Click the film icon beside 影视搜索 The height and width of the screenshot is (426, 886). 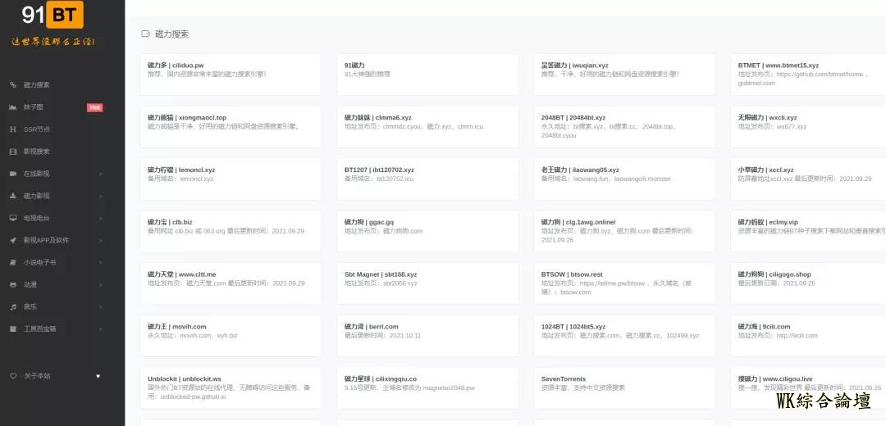(13, 152)
